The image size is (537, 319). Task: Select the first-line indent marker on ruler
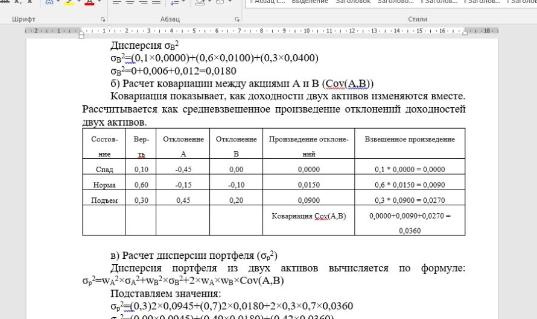[x=109, y=28]
